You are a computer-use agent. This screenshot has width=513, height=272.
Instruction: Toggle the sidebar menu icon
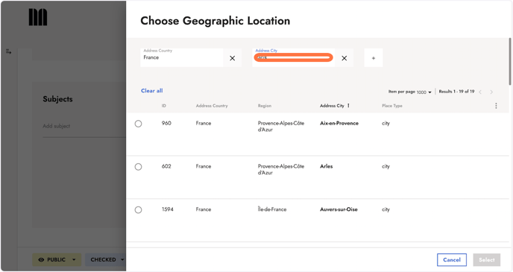click(8, 51)
